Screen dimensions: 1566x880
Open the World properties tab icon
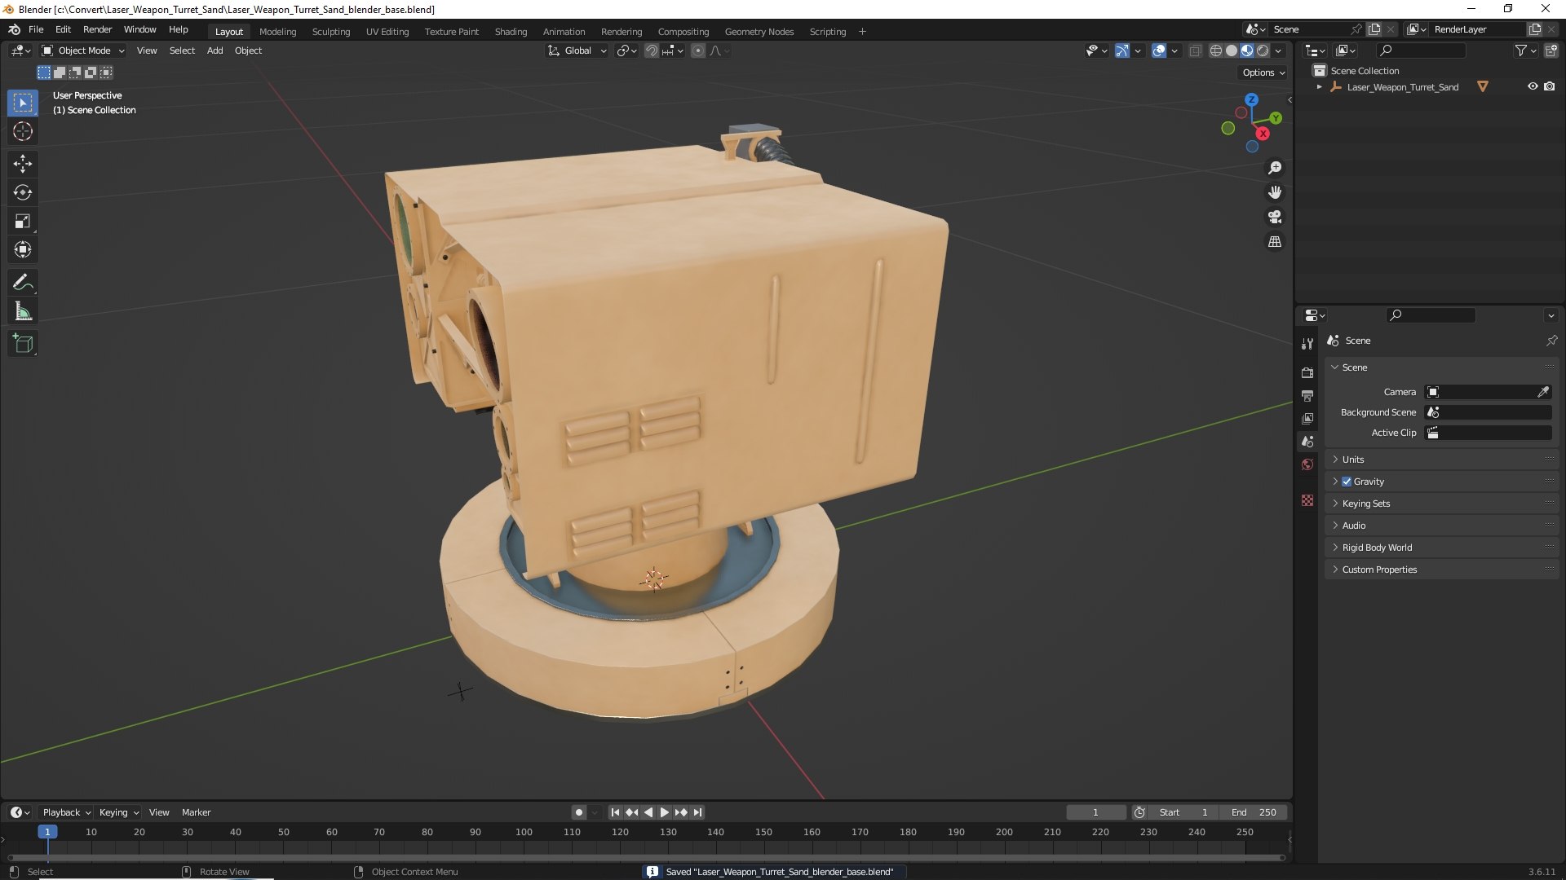[x=1307, y=464]
